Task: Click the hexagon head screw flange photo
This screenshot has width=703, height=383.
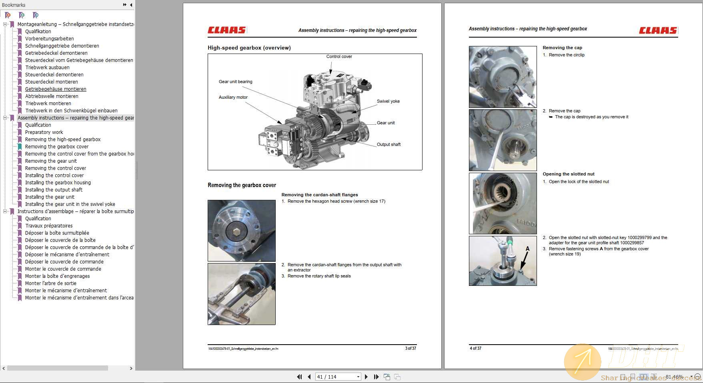Action: (x=242, y=231)
